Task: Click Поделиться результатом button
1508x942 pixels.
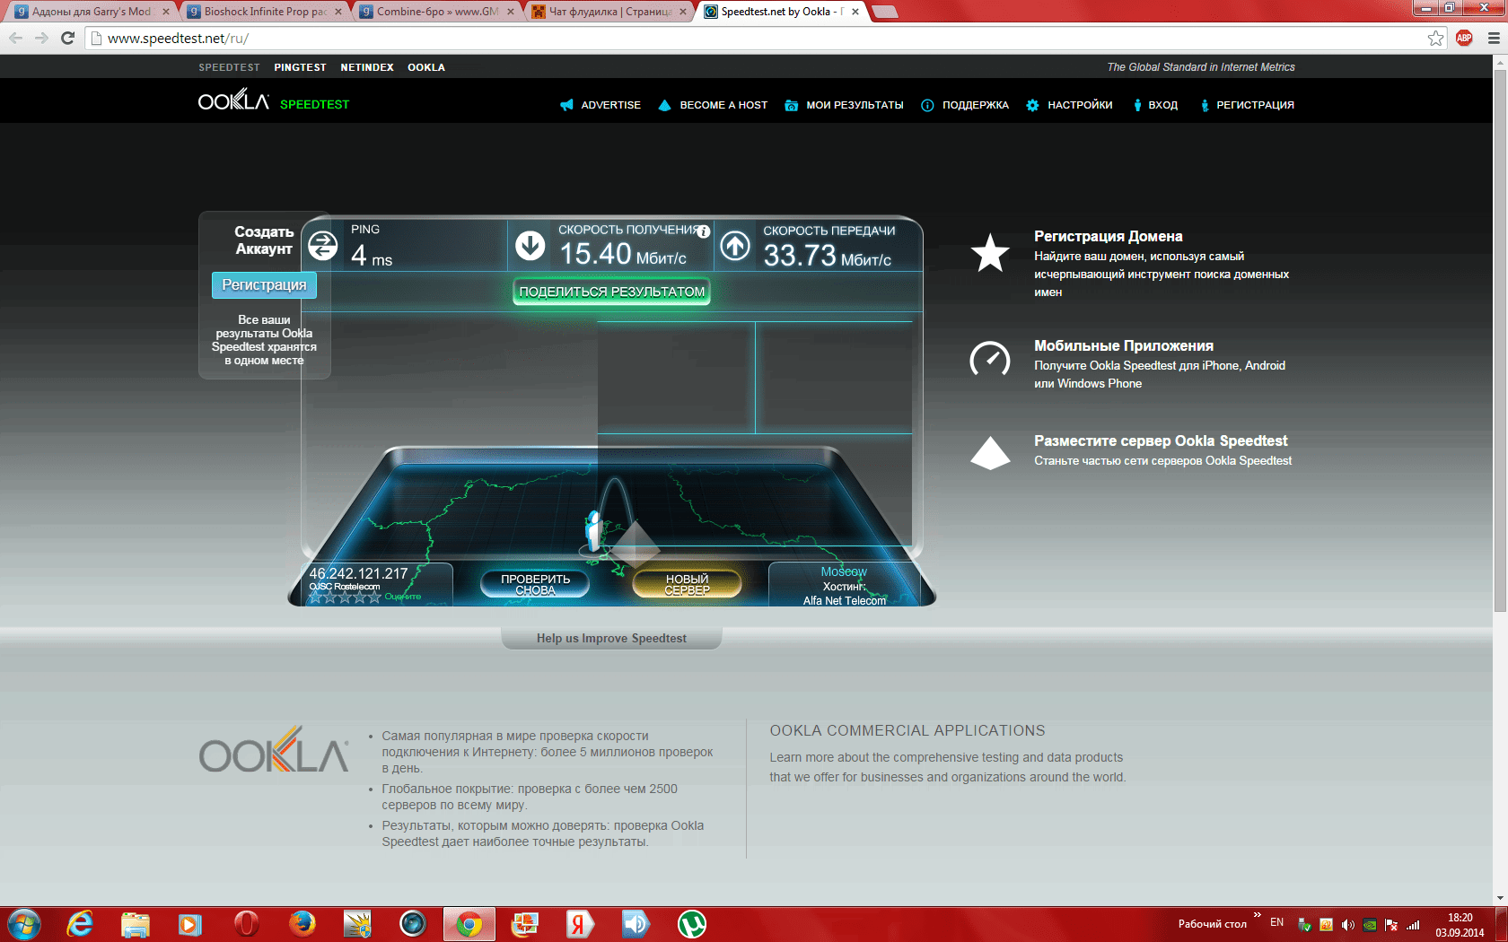Action: click(611, 292)
